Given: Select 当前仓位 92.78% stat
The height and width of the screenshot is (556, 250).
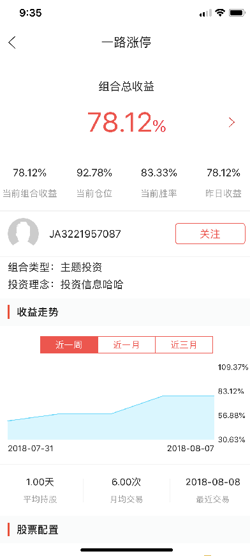Looking at the screenshot, I should pos(94,183).
